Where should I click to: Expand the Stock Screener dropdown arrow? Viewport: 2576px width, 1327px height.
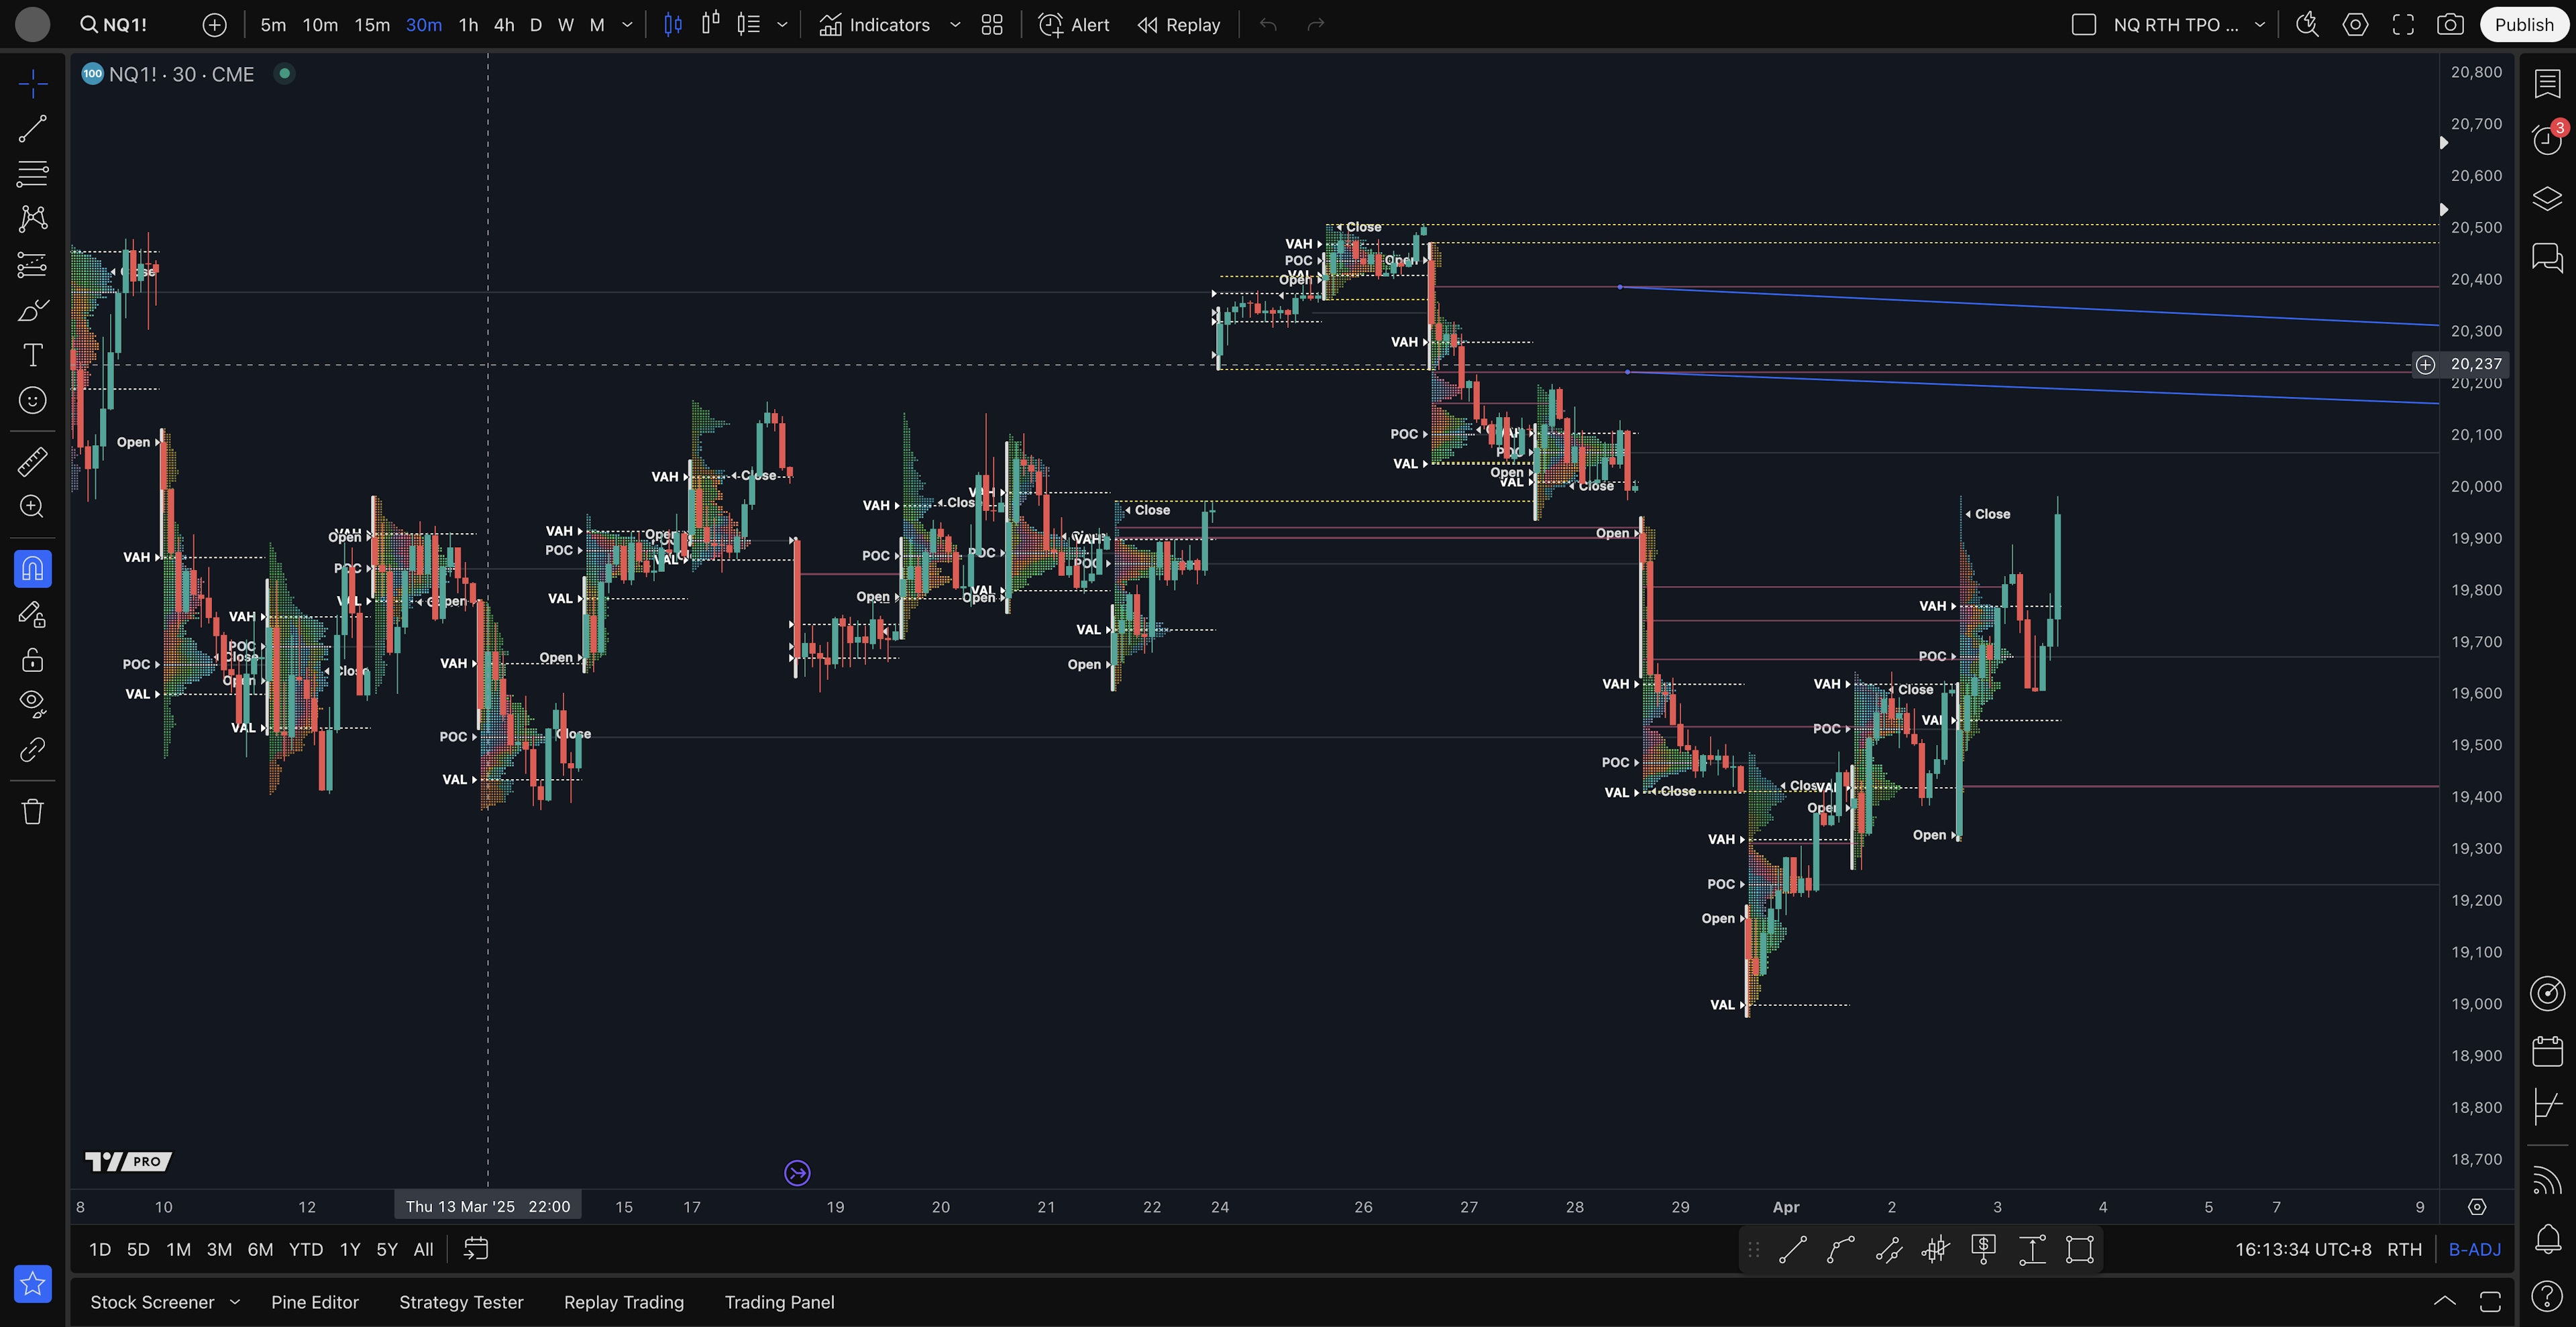(x=235, y=1302)
